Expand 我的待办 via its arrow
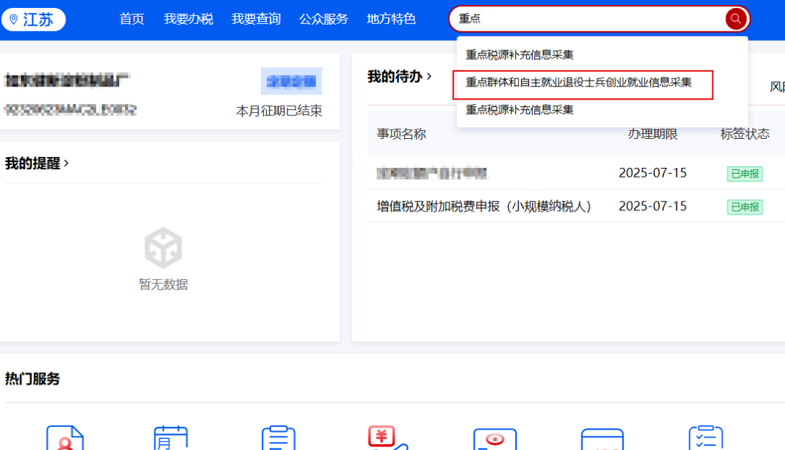785x450 pixels. point(429,76)
